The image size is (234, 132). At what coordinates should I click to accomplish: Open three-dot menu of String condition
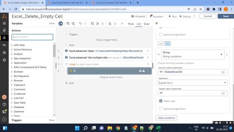click(x=227, y=55)
